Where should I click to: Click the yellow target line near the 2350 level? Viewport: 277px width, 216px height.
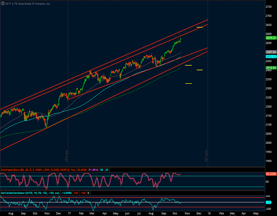[x=189, y=83]
